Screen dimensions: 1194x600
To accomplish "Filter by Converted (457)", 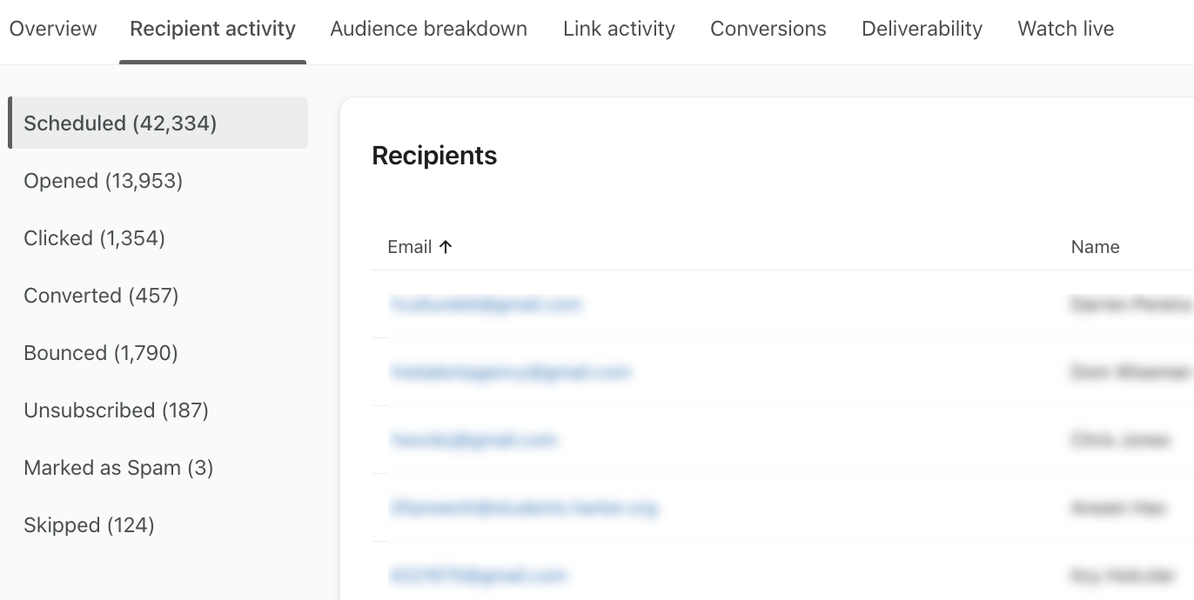I will [x=101, y=296].
